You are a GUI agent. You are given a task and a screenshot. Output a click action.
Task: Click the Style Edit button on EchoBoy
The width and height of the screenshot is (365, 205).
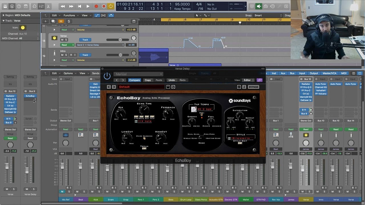pyautogui.click(x=240, y=143)
